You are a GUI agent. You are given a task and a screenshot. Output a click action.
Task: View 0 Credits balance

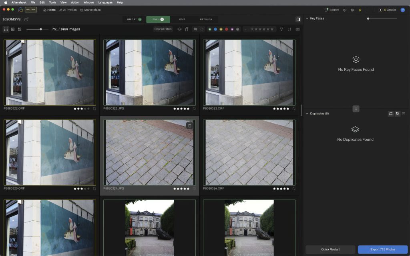(388, 10)
